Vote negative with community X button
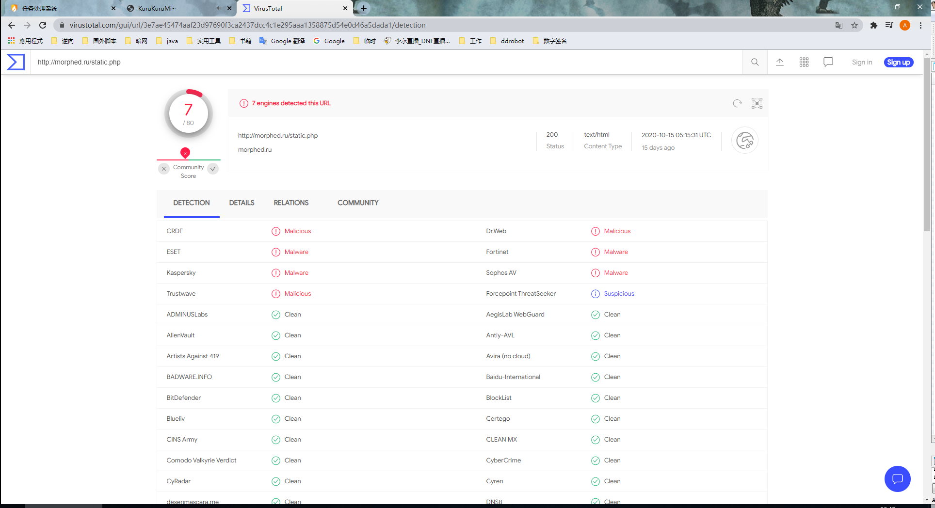 tap(164, 169)
